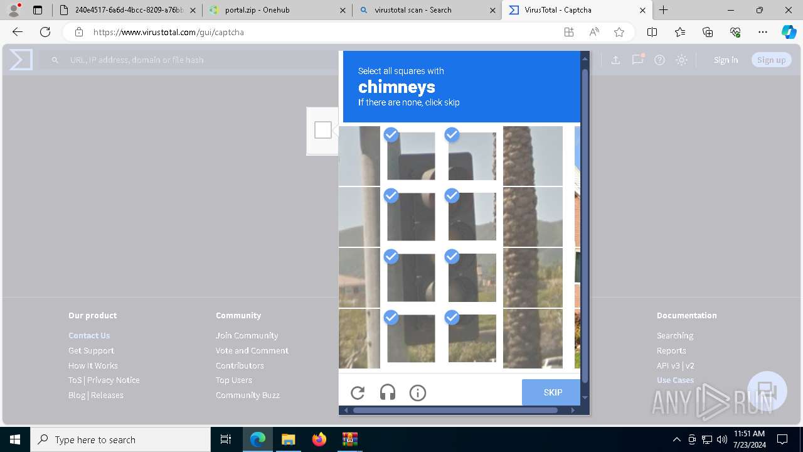
Task: Open the apps available icon in address bar
Action: coord(569,32)
